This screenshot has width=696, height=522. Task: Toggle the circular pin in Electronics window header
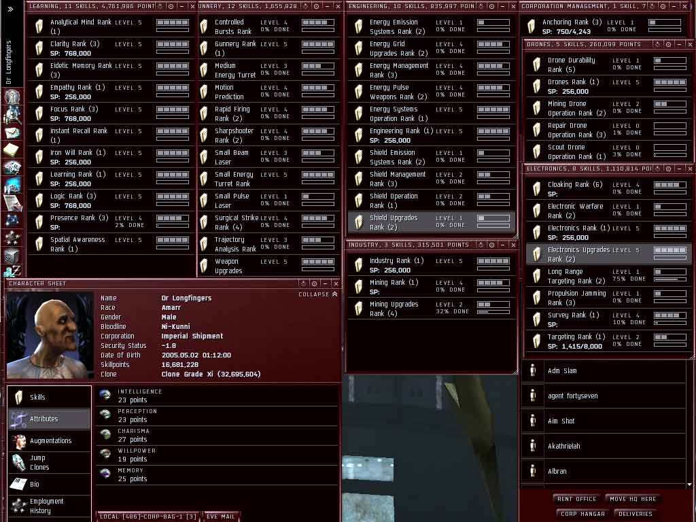pyautogui.click(x=669, y=169)
